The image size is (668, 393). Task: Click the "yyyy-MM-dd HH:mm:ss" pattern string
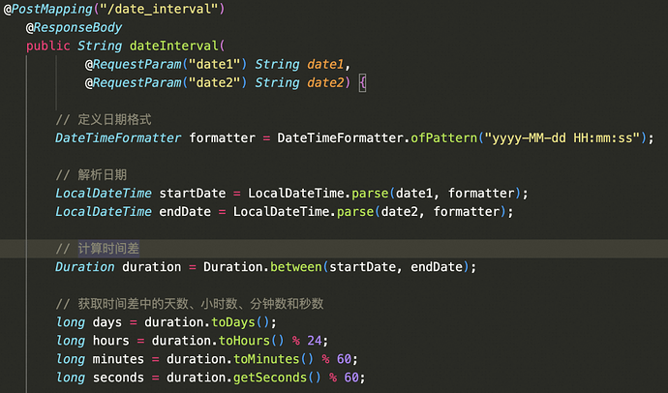[564, 138]
